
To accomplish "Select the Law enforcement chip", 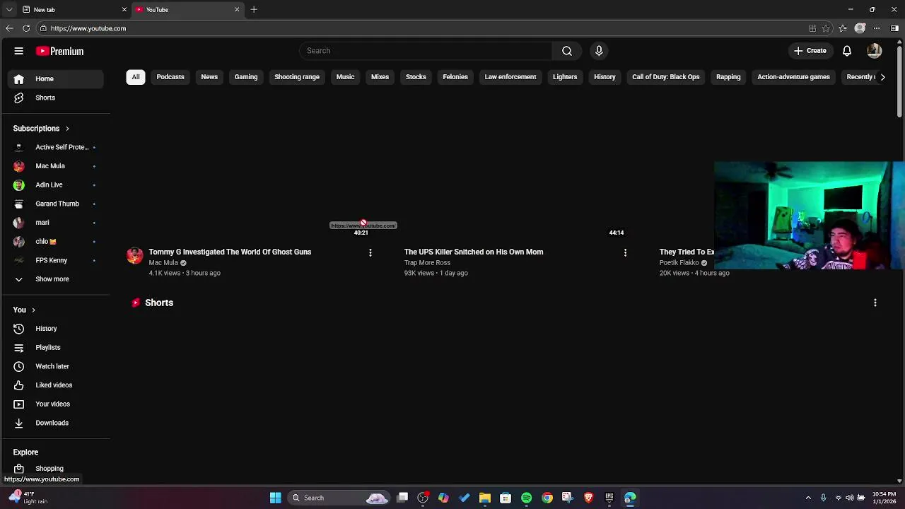I will click(x=510, y=77).
